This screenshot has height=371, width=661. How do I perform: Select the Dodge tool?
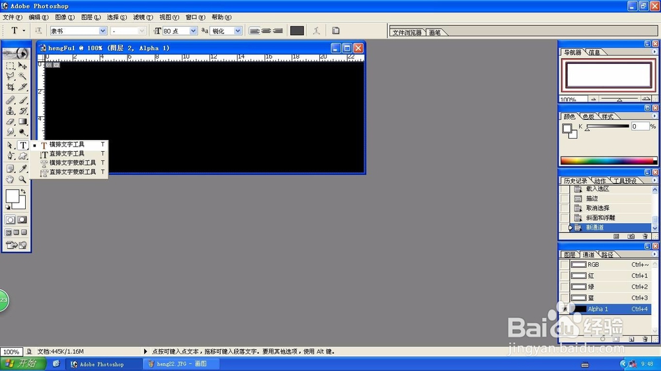[22, 132]
